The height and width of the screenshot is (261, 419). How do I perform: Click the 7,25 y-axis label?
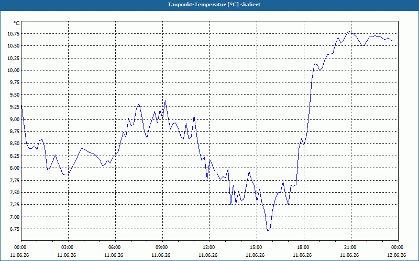[x=15, y=205]
